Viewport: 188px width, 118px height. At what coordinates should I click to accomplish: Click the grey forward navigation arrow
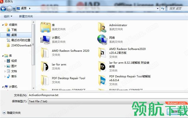(10, 9)
